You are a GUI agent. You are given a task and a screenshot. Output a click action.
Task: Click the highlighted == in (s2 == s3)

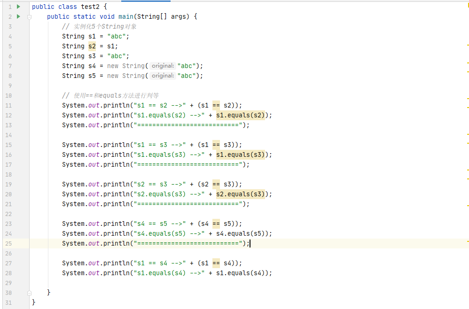[x=216, y=184]
